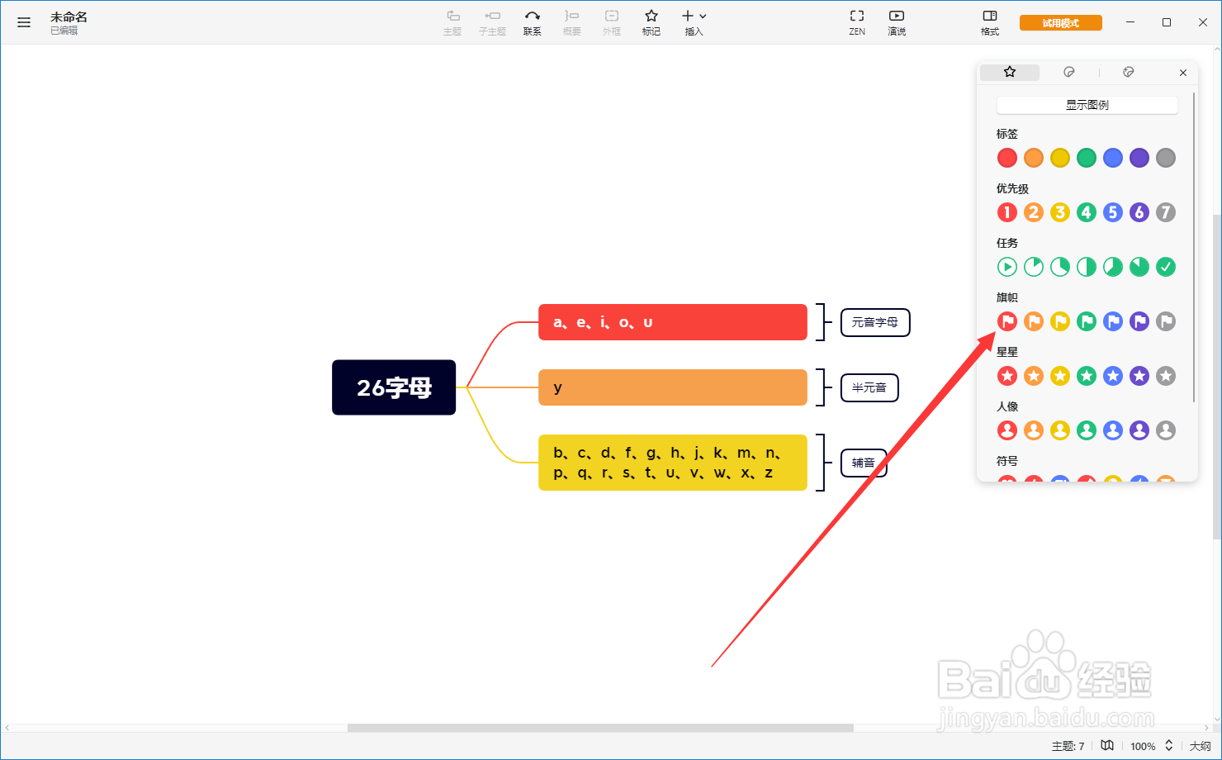Viewport: 1222px width, 760px height.
Task: Add priority 6 marker
Action: click(1139, 212)
